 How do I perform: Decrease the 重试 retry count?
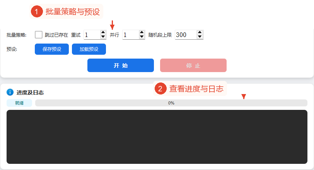point(103,37)
